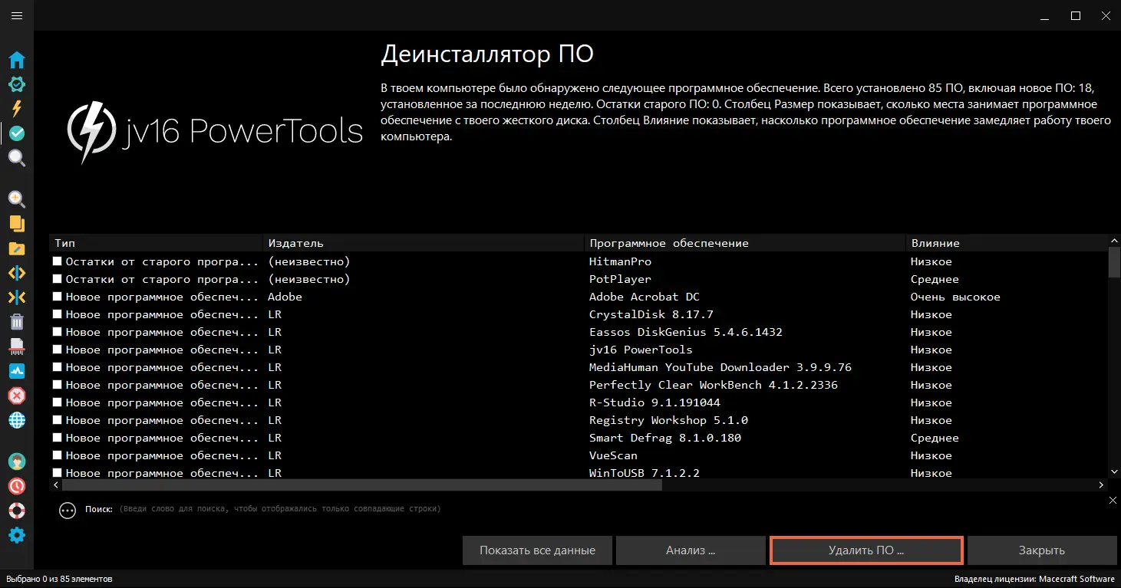Image resolution: width=1121 pixels, height=588 pixels.
Task: Select the "PotPlayer" software name
Action: [620, 279]
